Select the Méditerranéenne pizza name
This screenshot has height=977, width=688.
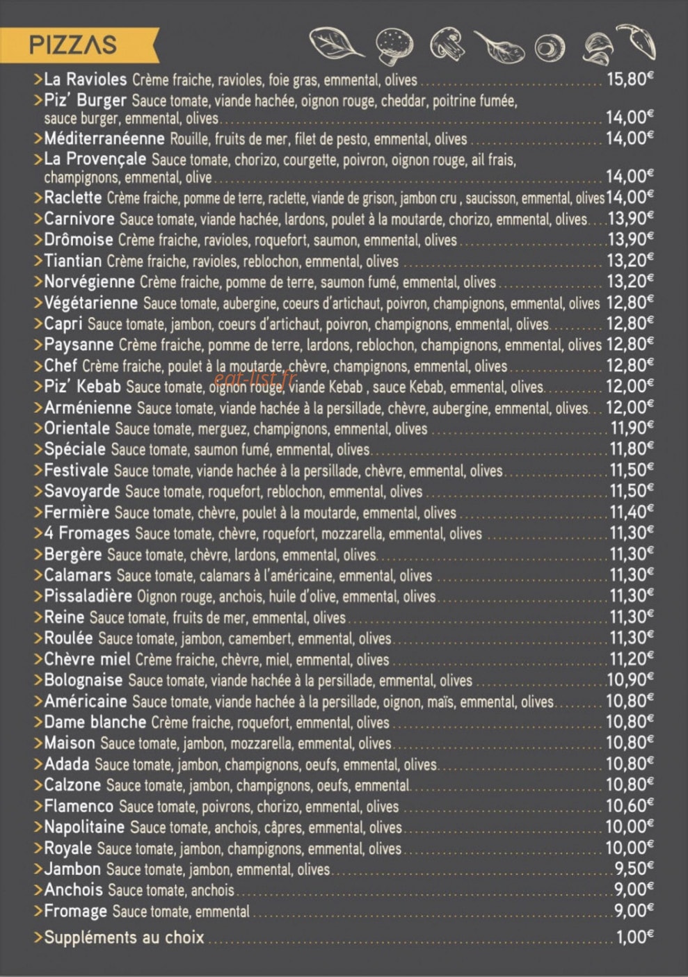pyautogui.click(x=104, y=138)
